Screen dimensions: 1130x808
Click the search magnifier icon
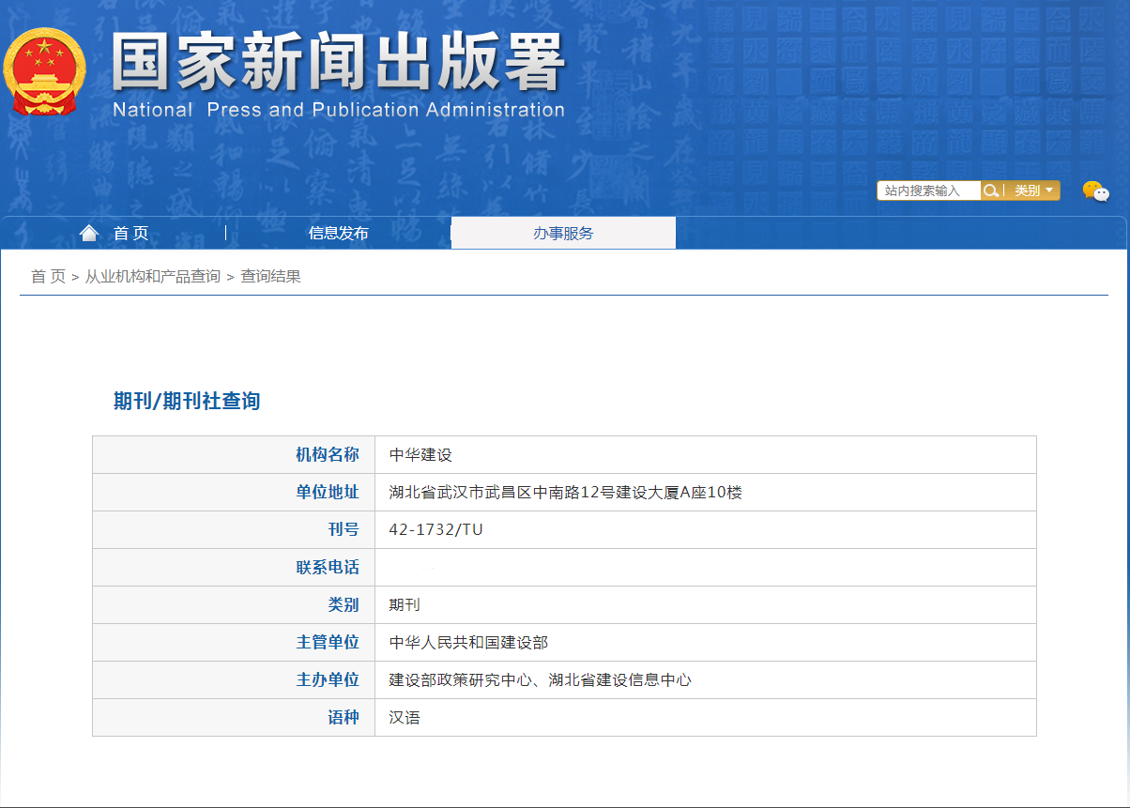pyautogui.click(x=990, y=191)
